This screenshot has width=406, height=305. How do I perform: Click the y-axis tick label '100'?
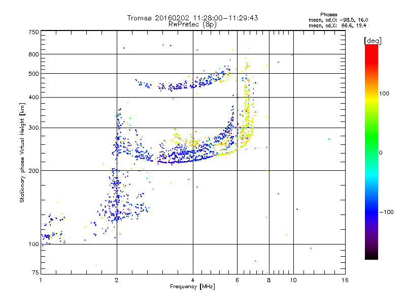click(x=33, y=245)
